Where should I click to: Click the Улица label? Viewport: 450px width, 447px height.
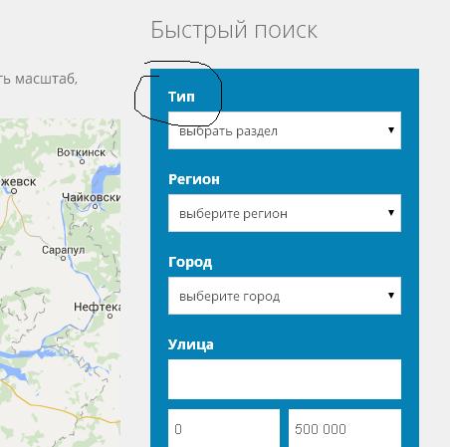[191, 344]
